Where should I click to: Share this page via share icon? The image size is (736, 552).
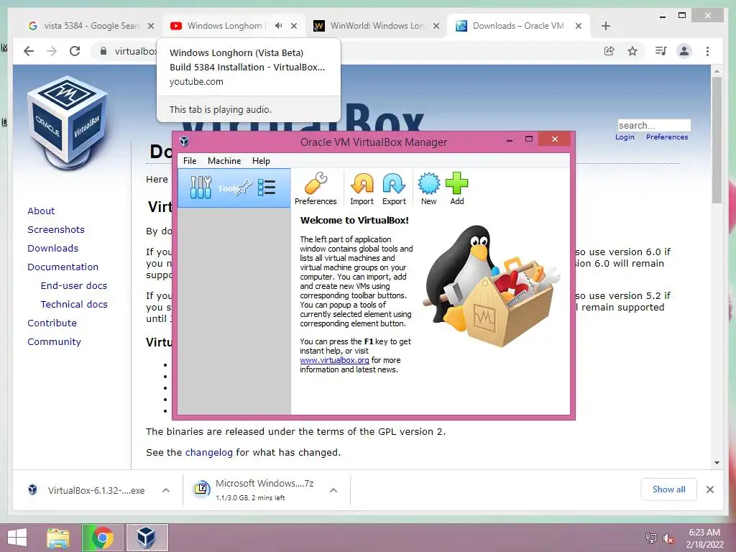609,51
